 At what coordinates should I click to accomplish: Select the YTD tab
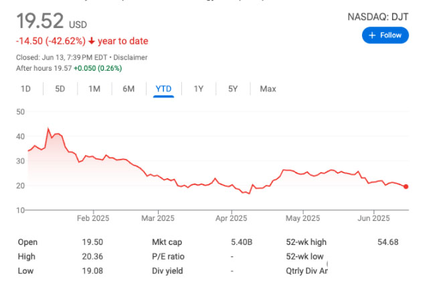(163, 89)
